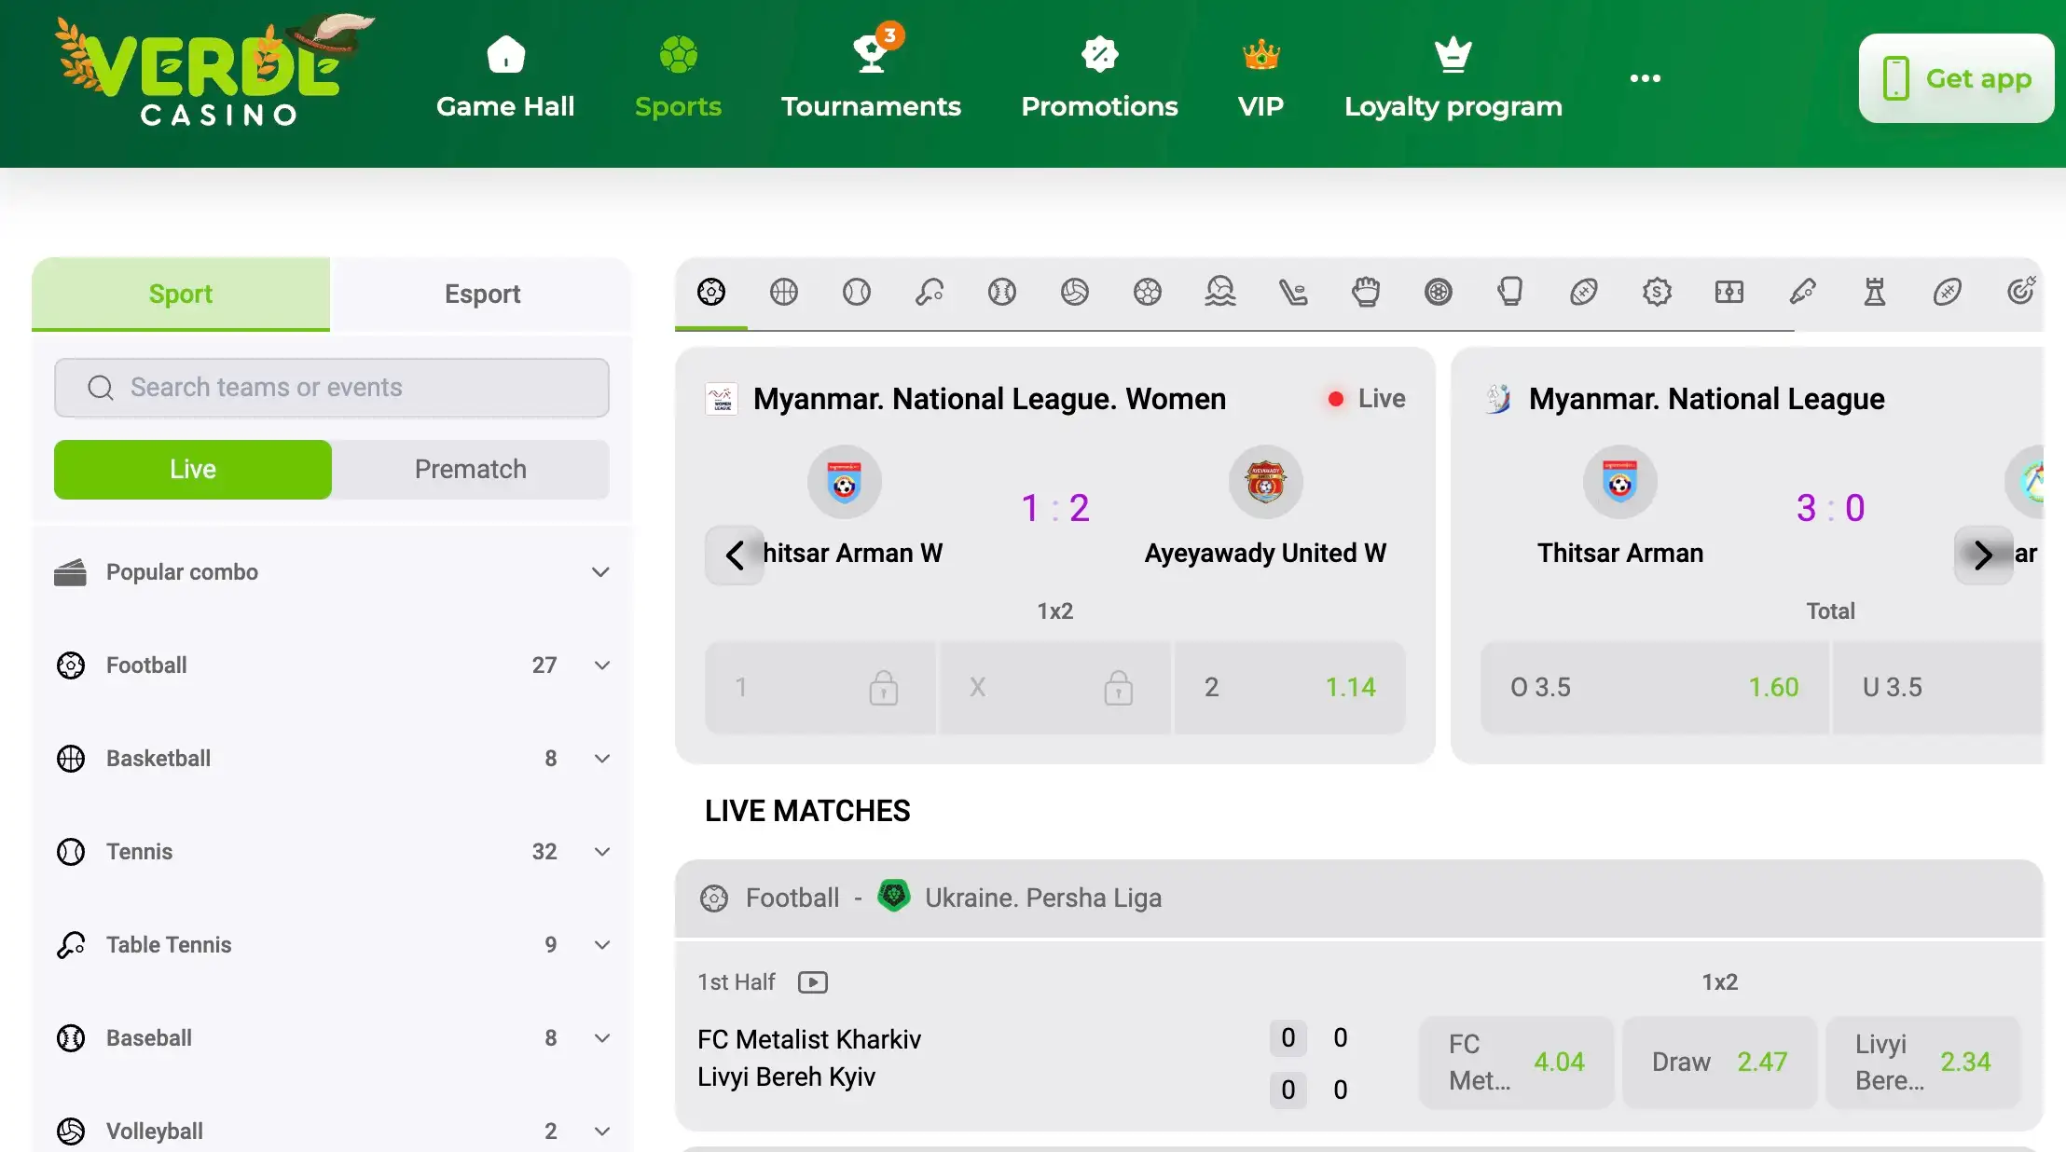Pick the U 3.5 total bet
Viewport: 2066px width, 1152px height.
pyautogui.click(x=1938, y=688)
